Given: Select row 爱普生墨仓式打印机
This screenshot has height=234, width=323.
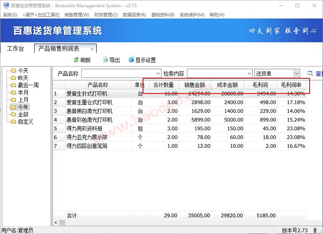Looking at the screenshot, I should click(179, 102).
